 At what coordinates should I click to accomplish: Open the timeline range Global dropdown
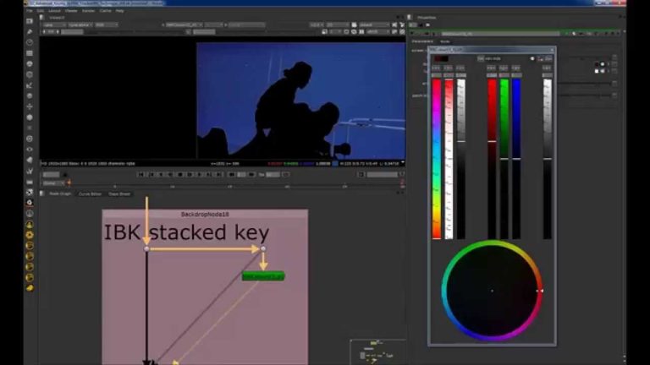coord(52,182)
